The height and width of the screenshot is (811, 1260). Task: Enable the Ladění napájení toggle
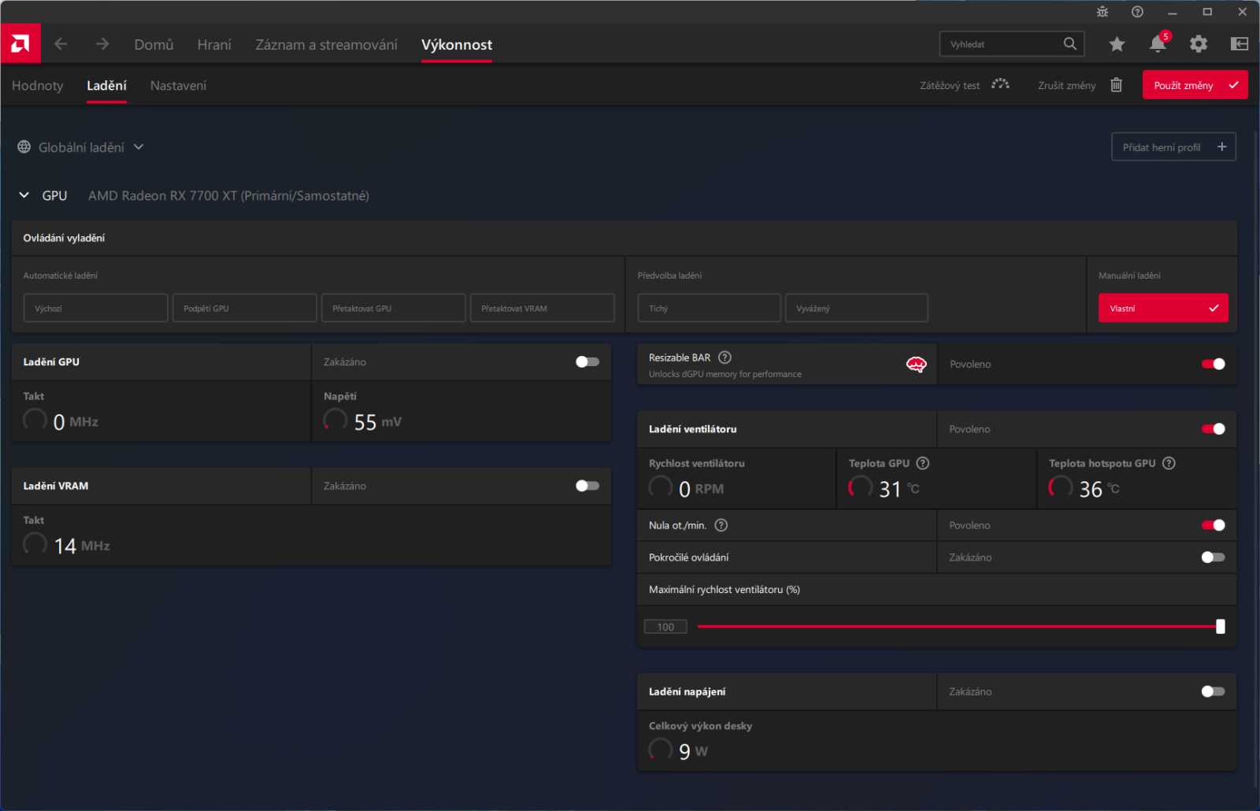[1213, 691]
